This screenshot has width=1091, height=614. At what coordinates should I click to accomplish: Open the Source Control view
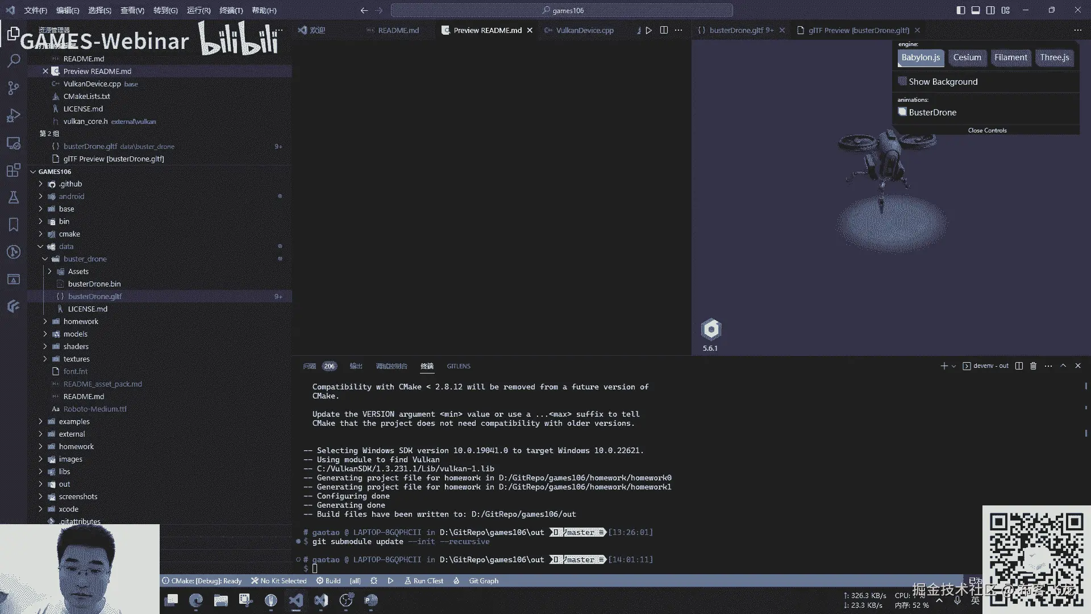pos(14,88)
